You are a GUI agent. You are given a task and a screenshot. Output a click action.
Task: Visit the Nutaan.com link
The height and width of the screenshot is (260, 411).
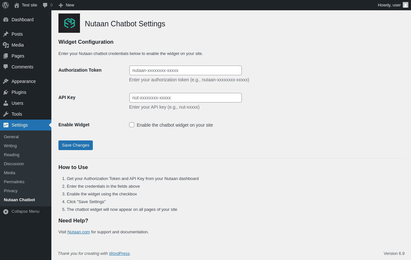[79, 232]
